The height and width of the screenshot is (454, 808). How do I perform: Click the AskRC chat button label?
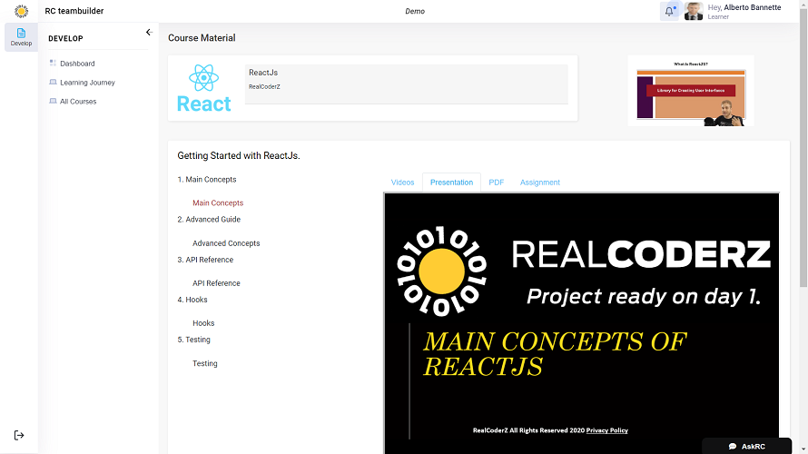[754, 446]
